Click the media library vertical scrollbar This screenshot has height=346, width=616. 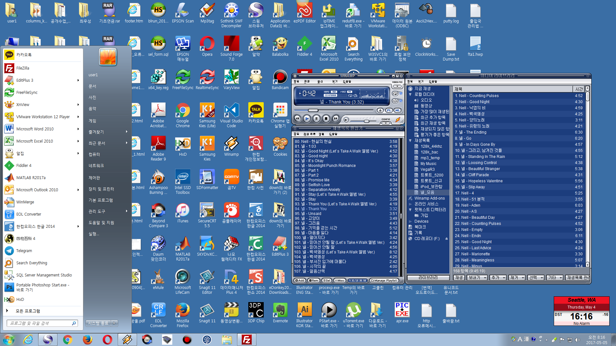(x=587, y=176)
